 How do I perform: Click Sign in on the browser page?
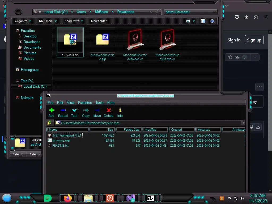click(234, 40)
